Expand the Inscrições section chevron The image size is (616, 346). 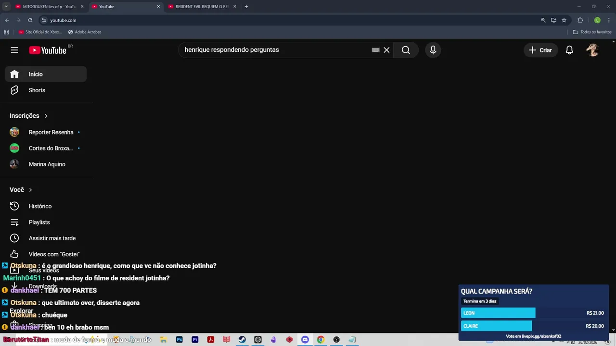click(x=46, y=116)
